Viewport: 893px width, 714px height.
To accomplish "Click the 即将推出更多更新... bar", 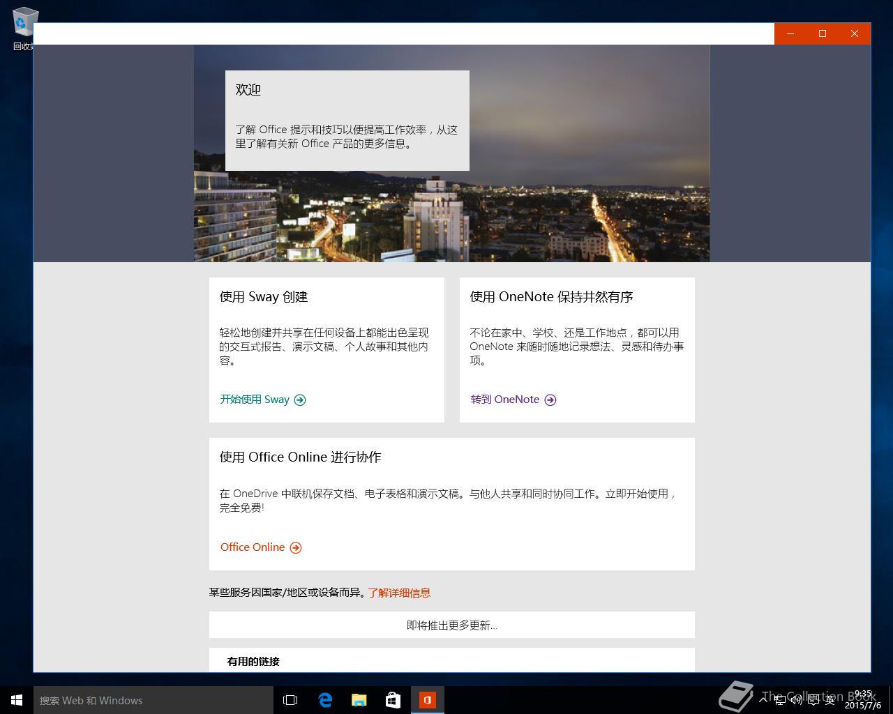I will (x=452, y=625).
